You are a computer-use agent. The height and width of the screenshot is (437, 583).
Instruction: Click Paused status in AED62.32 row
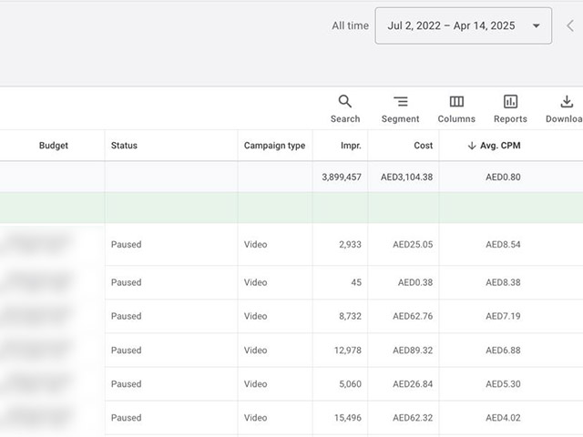(126, 418)
